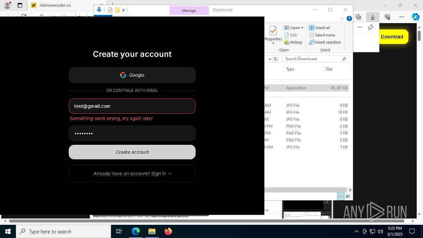Click Edit in the Explorer ribbon

tap(290, 35)
